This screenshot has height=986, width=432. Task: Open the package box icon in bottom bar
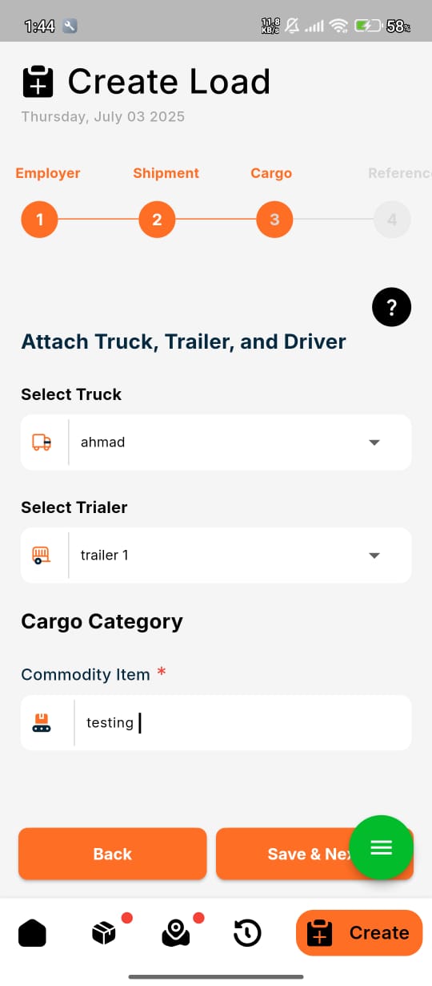click(x=104, y=933)
